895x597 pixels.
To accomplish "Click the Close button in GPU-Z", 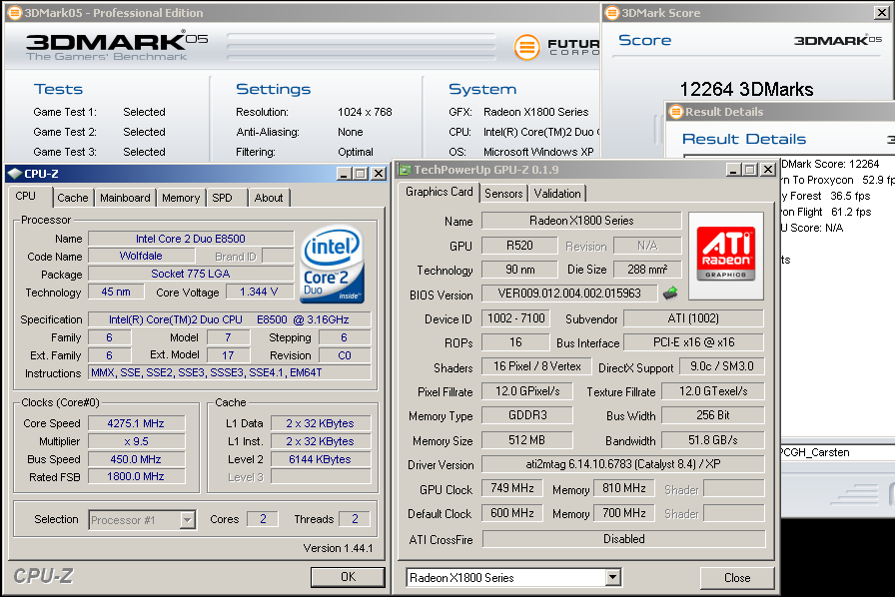I will coord(737,578).
